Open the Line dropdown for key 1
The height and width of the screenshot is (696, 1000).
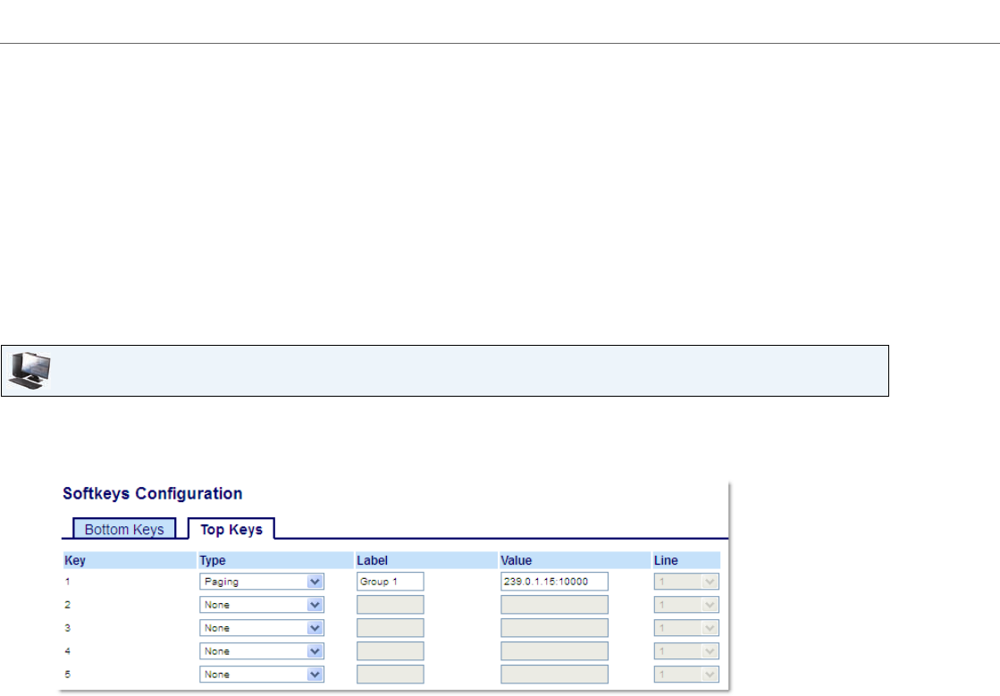pyautogui.click(x=686, y=582)
